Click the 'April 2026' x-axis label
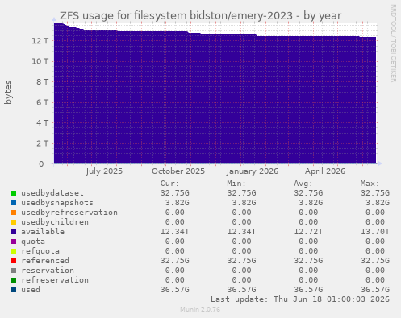 tap(325, 171)
